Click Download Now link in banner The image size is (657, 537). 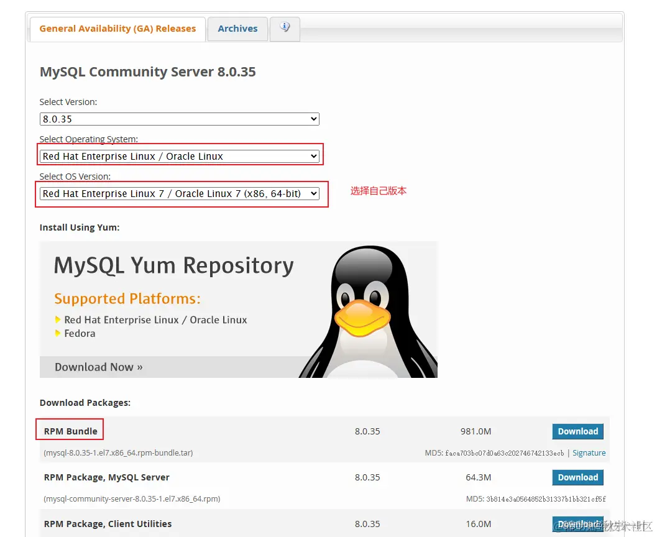click(99, 367)
